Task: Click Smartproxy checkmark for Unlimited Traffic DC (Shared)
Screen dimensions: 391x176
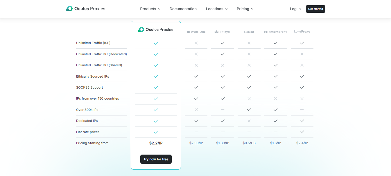Action: coord(276,65)
